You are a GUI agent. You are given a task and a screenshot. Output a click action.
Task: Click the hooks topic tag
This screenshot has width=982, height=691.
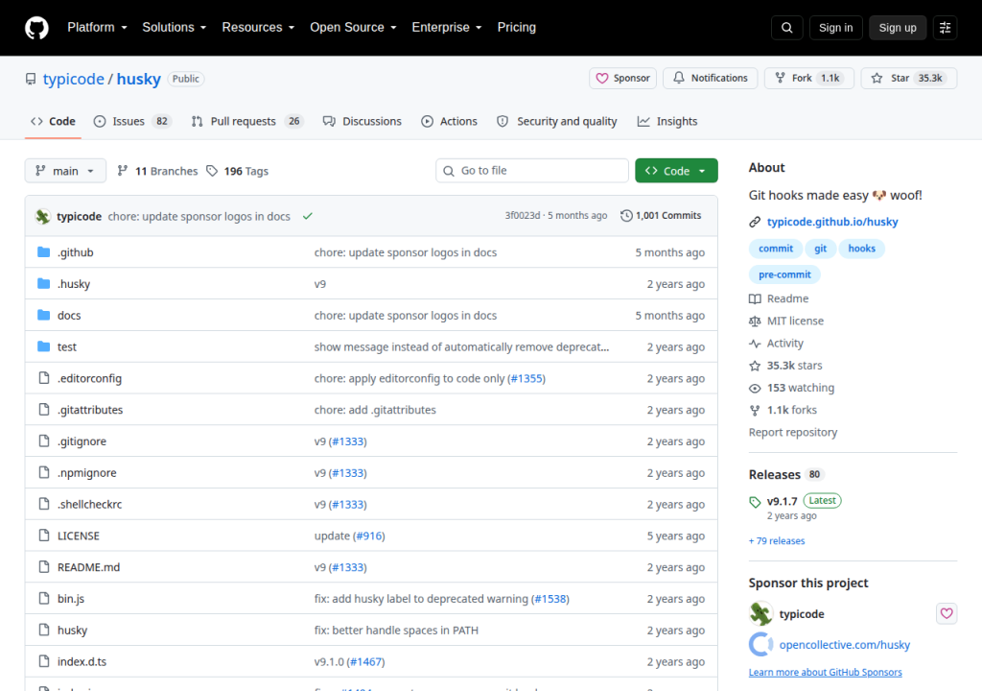862,249
